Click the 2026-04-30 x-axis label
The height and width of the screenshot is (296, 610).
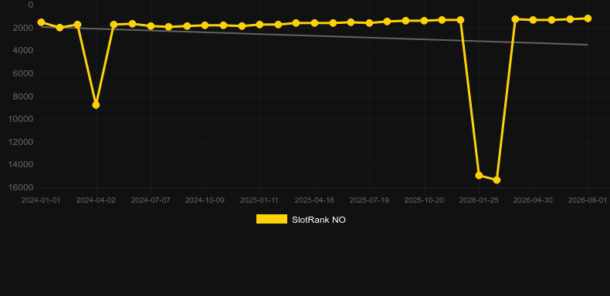(533, 200)
